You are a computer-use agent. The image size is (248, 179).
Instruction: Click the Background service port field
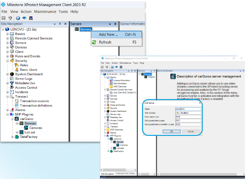coord(188,120)
